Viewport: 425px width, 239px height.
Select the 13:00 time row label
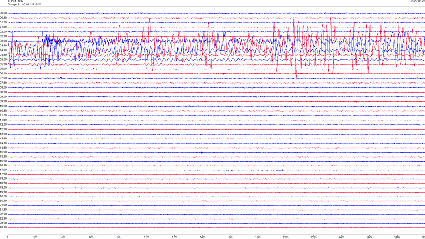click(3, 134)
